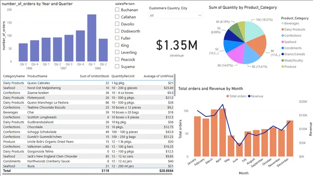Select the Chai product cell
The image size is (313, 176).
pos(30,112)
